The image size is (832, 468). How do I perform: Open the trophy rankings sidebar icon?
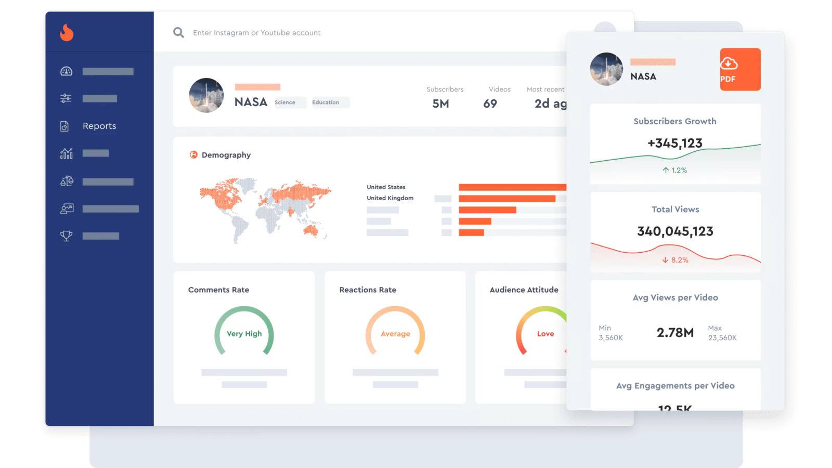pos(66,236)
